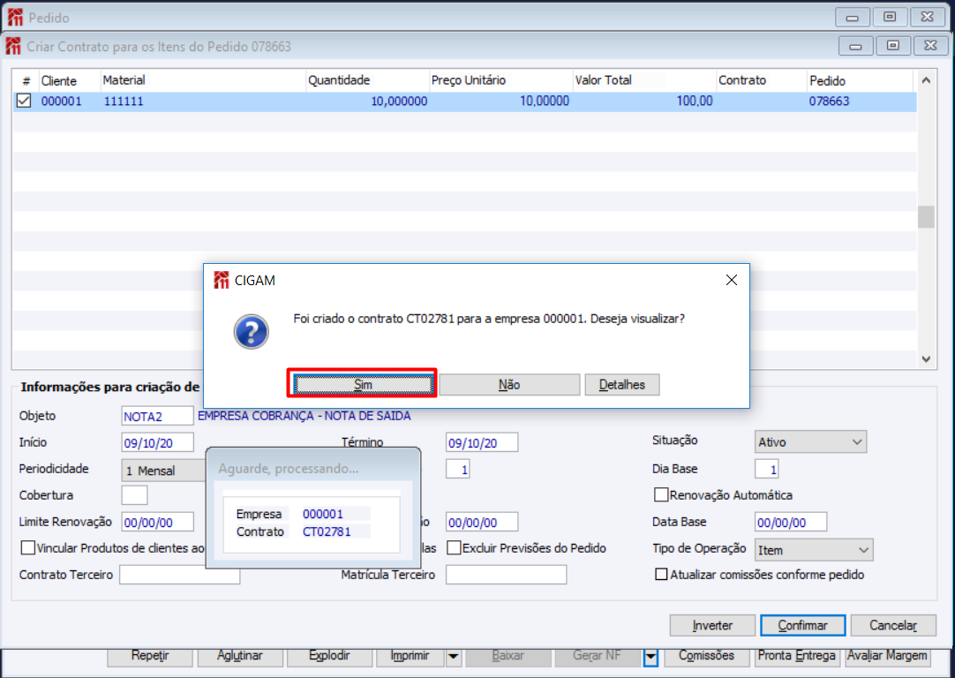The image size is (955, 678).
Task: Uncheck the row 000001 checkbox
Action: click(24, 101)
